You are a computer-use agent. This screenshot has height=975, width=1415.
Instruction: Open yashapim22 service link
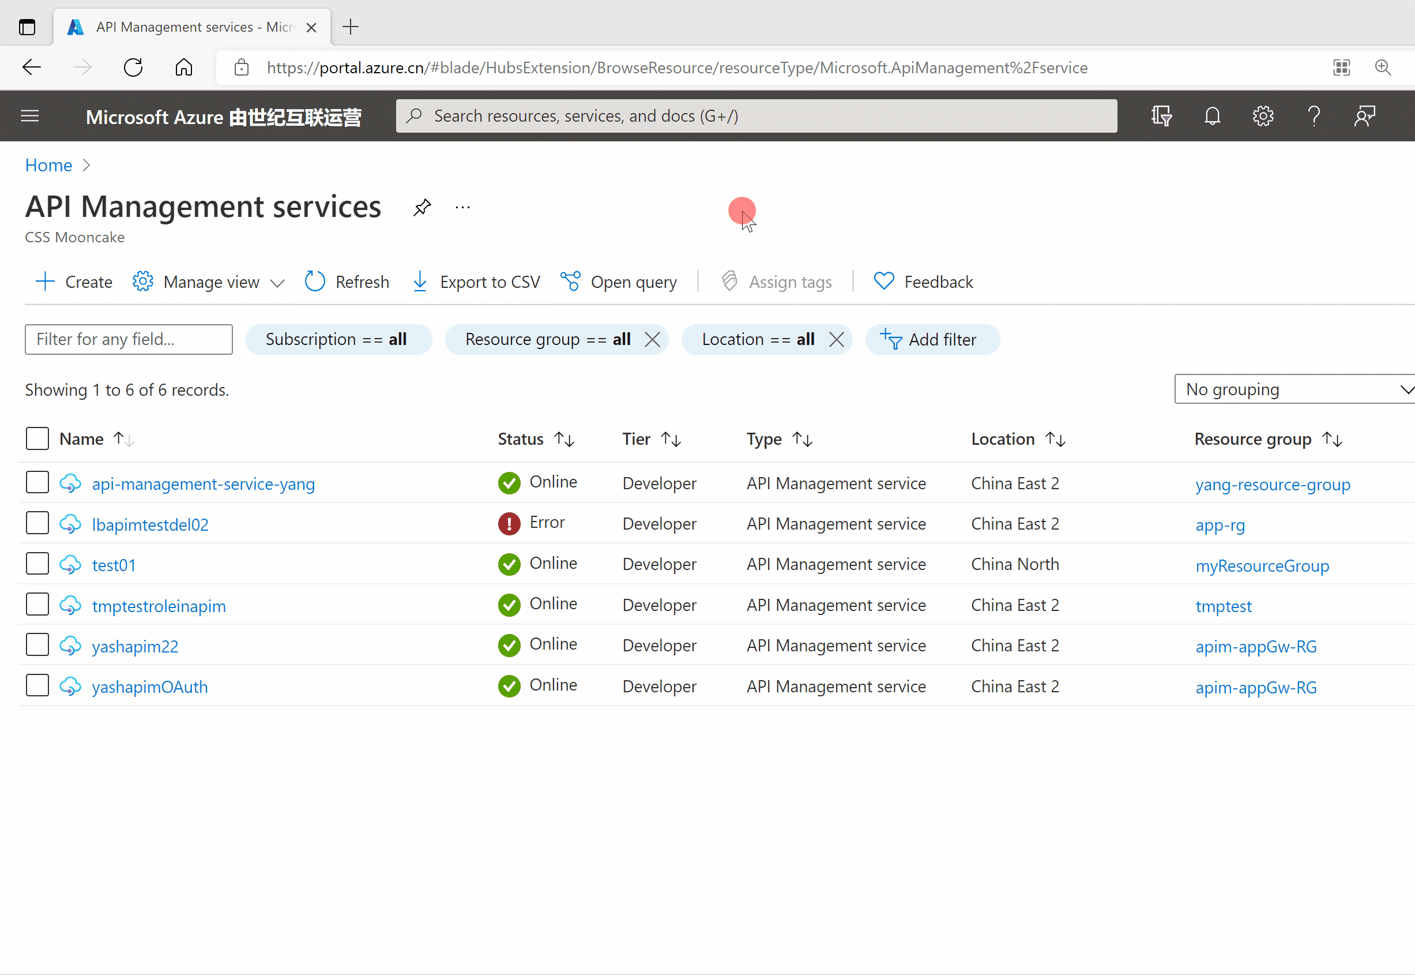135,646
